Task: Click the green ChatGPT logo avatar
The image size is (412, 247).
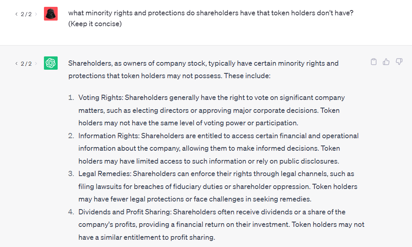Action: click(51, 63)
